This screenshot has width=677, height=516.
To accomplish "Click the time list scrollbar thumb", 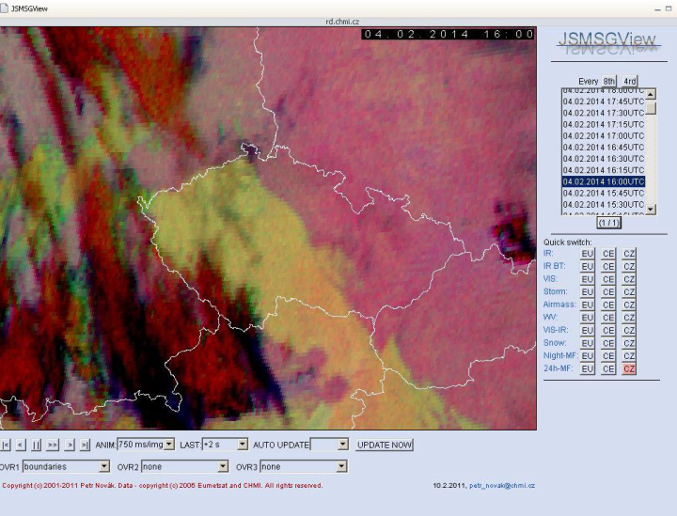I will pyautogui.click(x=651, y=108).
